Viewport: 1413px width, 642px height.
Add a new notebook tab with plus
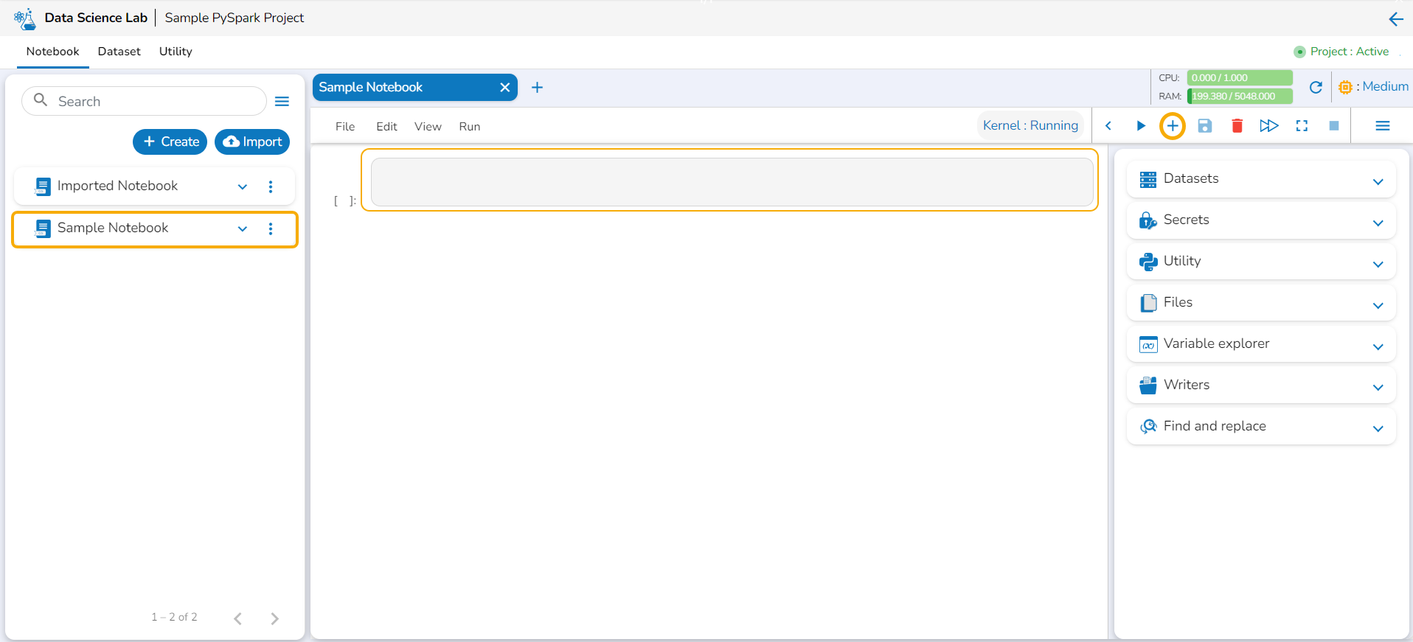(x=537, y=88)
